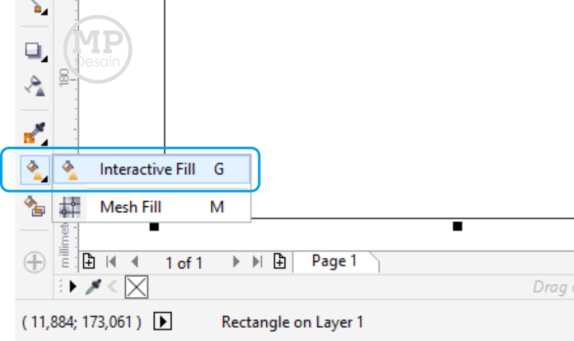Screen dimensions: 574x341
Task: Go to previous page arrow
Action: [x=135, y=262]
